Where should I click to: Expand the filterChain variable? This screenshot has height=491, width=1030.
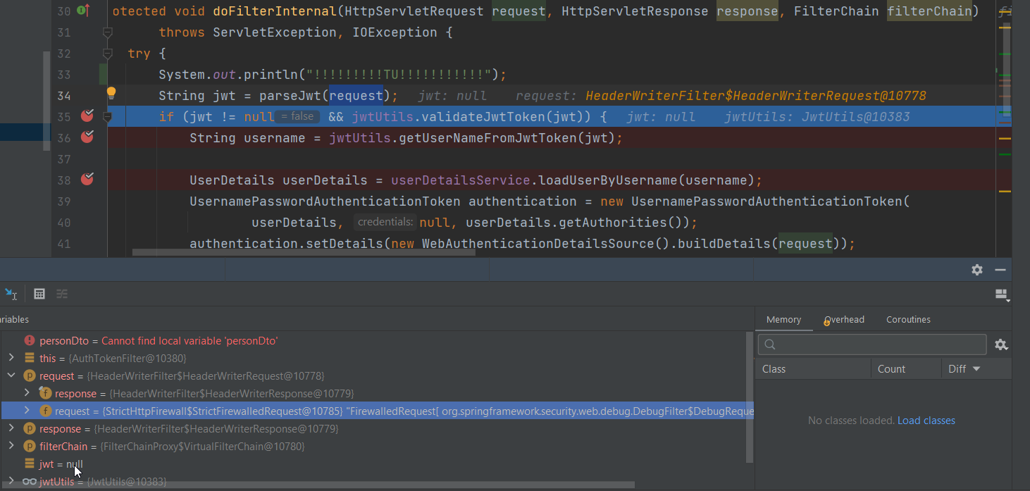point(11,446)
